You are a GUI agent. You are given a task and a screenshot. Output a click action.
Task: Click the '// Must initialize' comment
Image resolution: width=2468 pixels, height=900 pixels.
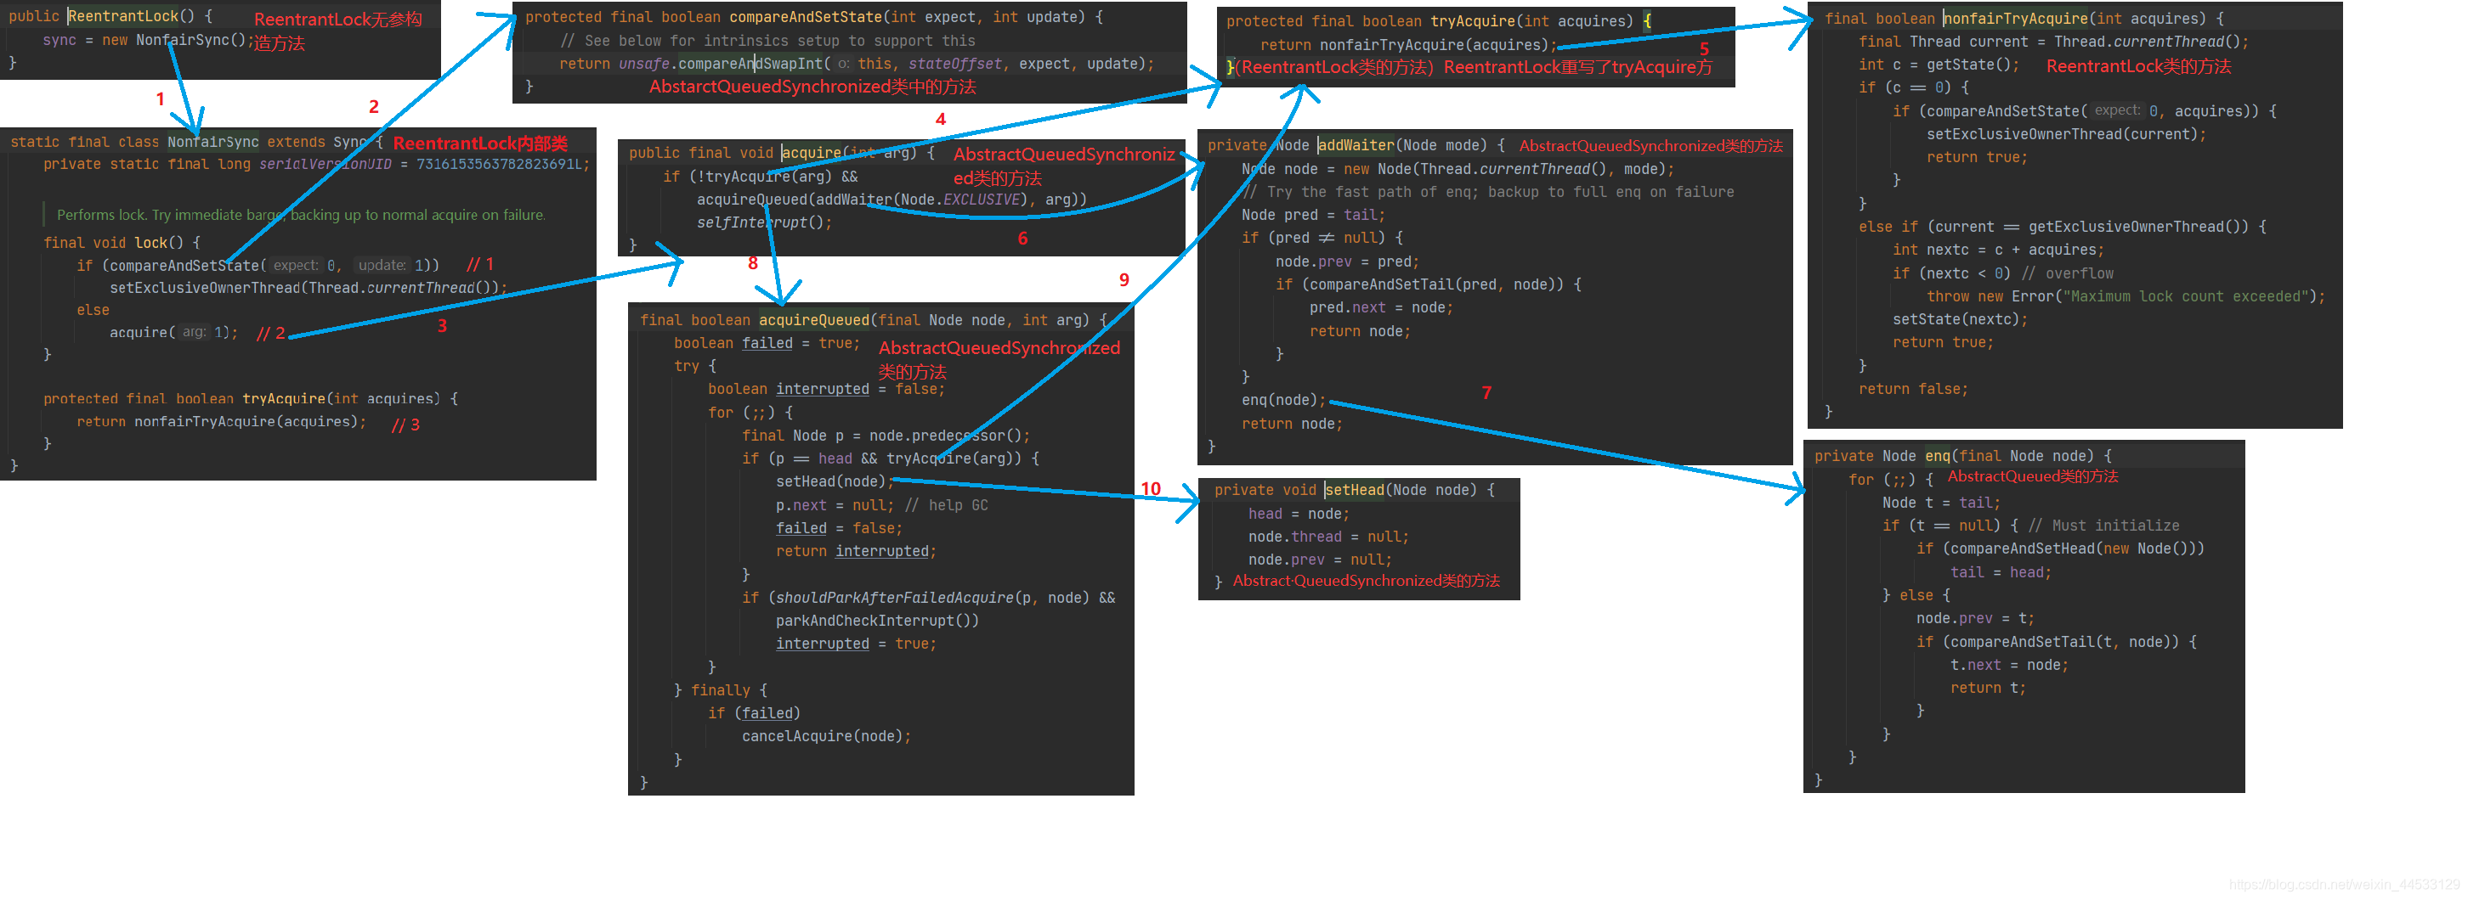coord(2104,526)
